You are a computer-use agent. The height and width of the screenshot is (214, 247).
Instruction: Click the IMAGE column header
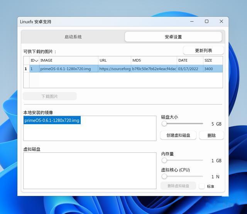pos(69,61)
